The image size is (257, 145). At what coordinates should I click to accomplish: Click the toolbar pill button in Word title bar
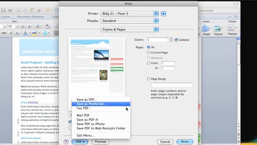(236, 4)
